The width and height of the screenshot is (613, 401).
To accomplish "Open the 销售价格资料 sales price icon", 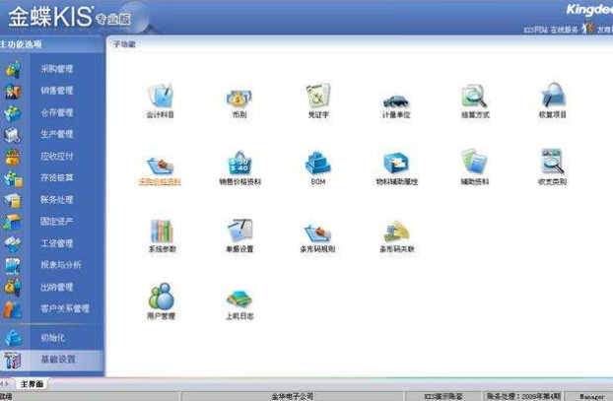I will click(240, 168).
